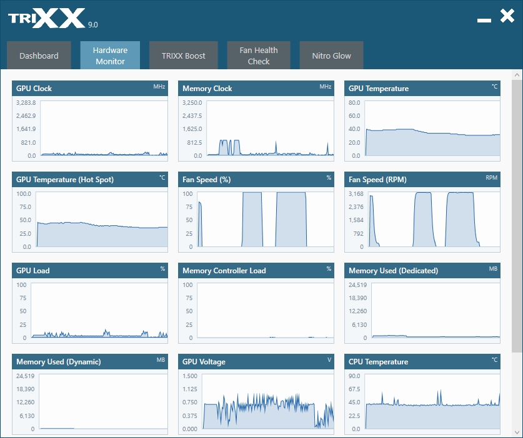The image size is (523, 438).
Task: Click the vertical scrollbar thumb
Action: 517,215
